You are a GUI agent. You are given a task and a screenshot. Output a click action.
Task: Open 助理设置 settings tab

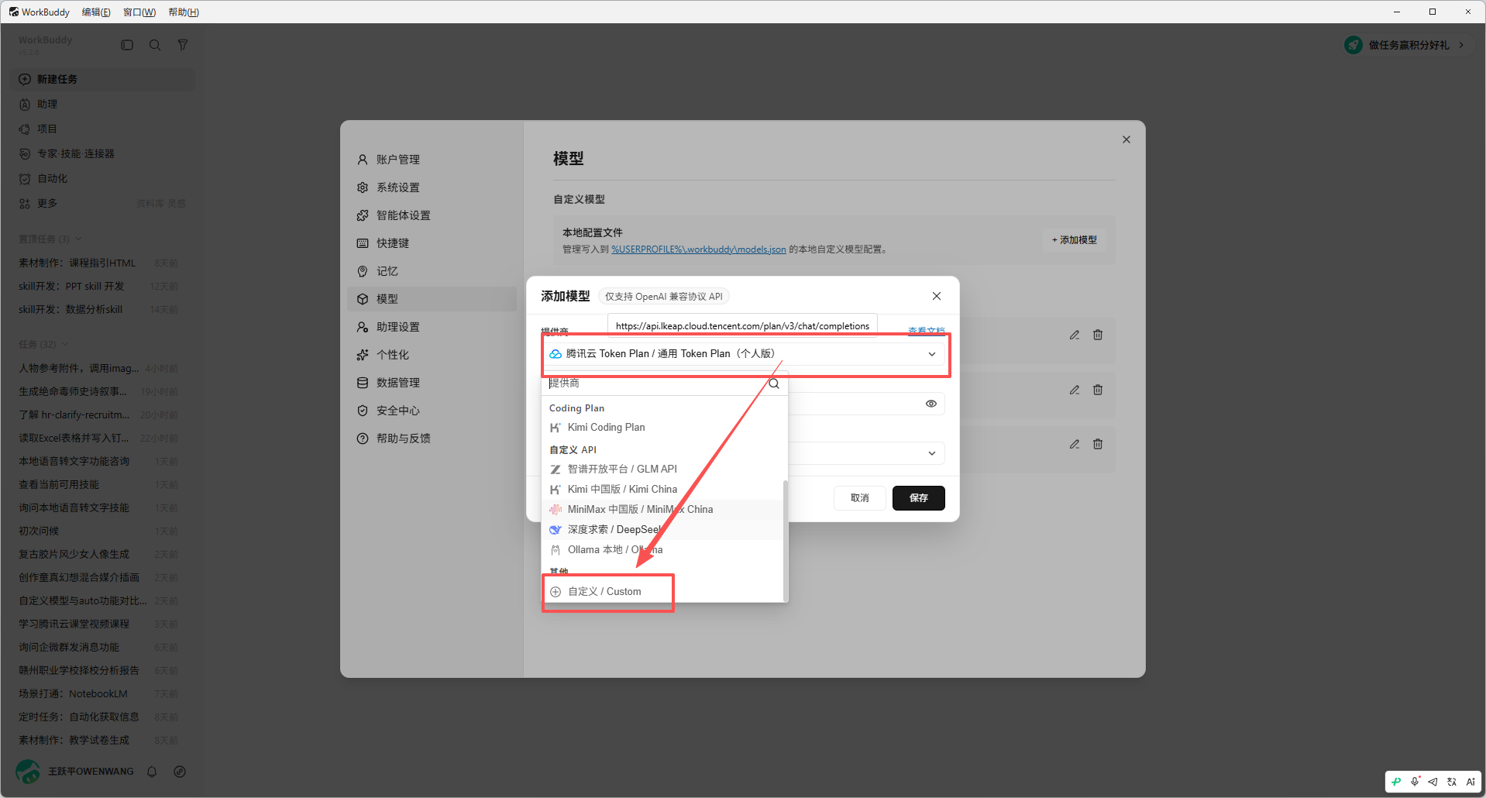[432, 327]
